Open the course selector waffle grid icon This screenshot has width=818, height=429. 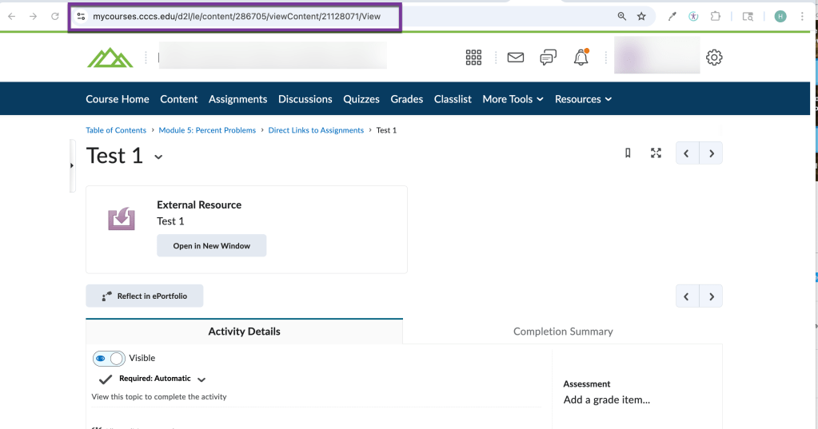[x=473, y=58]
